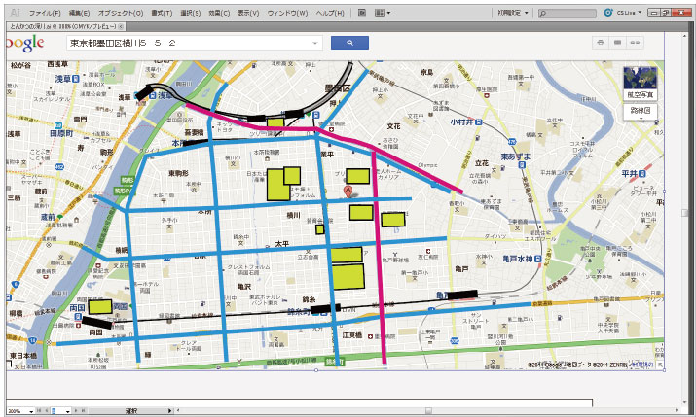Click the horizontal scrollbar right arrow
696x417 pixels.
[x=678, y=411]
